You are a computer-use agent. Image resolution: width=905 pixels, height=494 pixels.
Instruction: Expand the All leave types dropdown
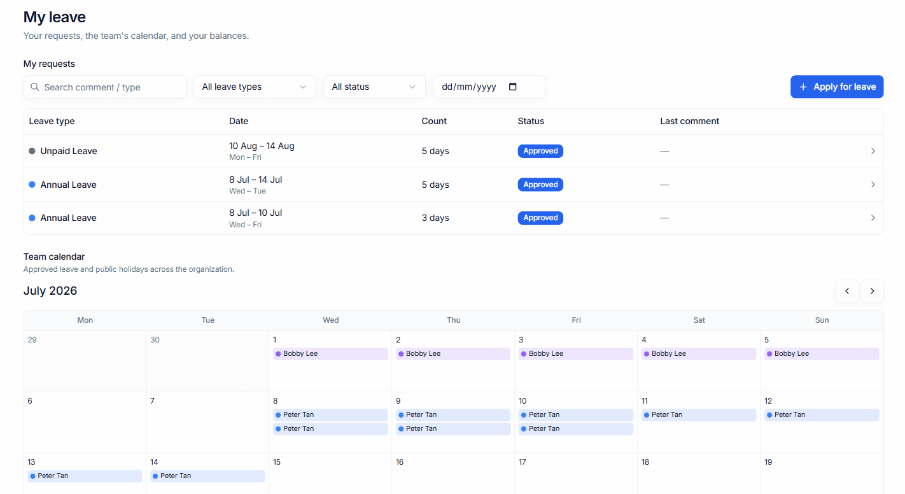pos(255,87)
